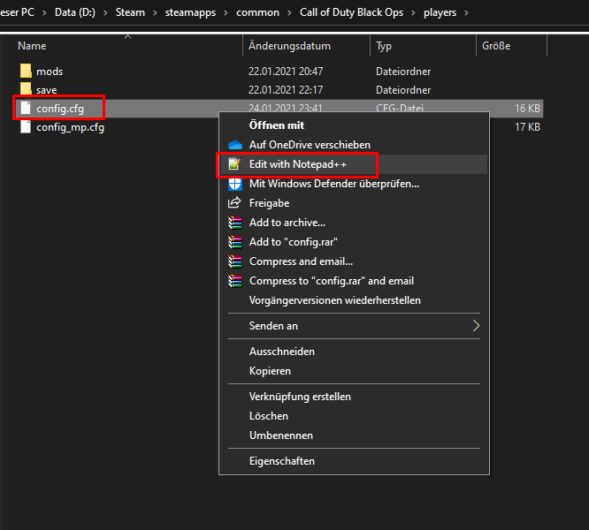Expand the breadcrumb chevron after players
This screenshot has width=589, height=530.
(x=466, y=13)
